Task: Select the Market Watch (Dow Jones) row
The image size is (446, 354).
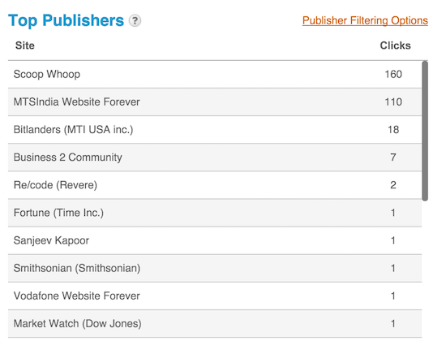Action: coord(215,323)
